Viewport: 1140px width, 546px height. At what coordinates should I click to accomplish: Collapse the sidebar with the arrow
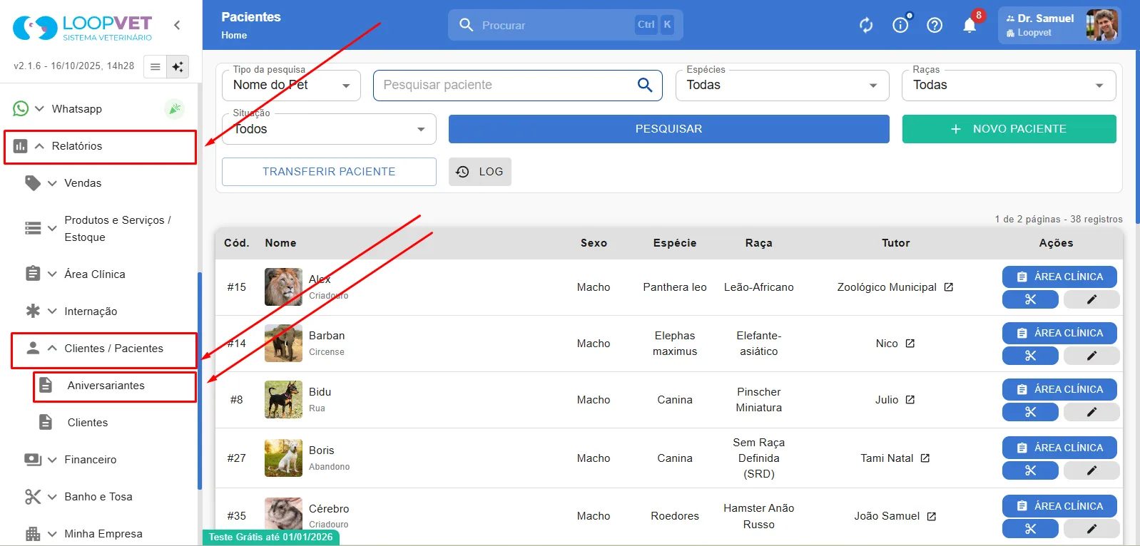pyautogui.click(x=177, y=25)
